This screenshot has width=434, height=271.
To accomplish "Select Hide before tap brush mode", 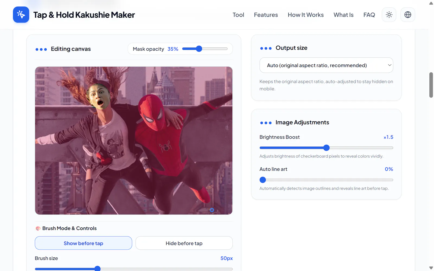I will (x=184, y=243).
